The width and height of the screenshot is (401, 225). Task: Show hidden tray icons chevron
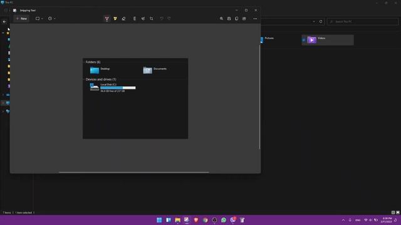(343, 220)
